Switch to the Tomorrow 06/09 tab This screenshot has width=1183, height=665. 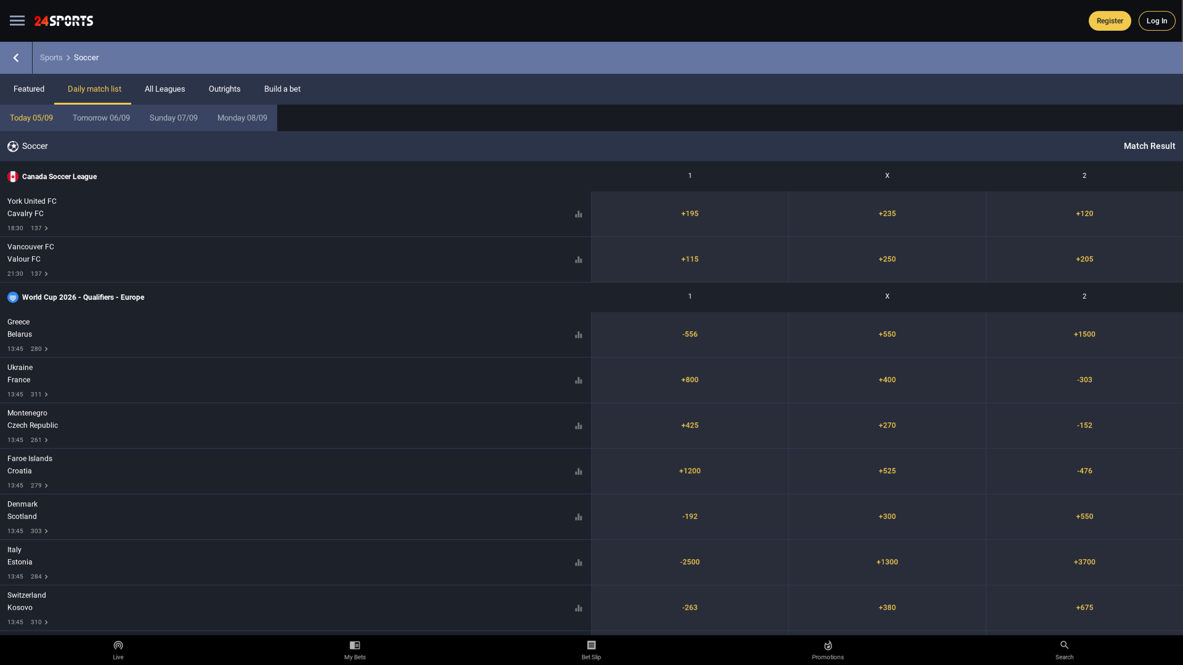100,118
